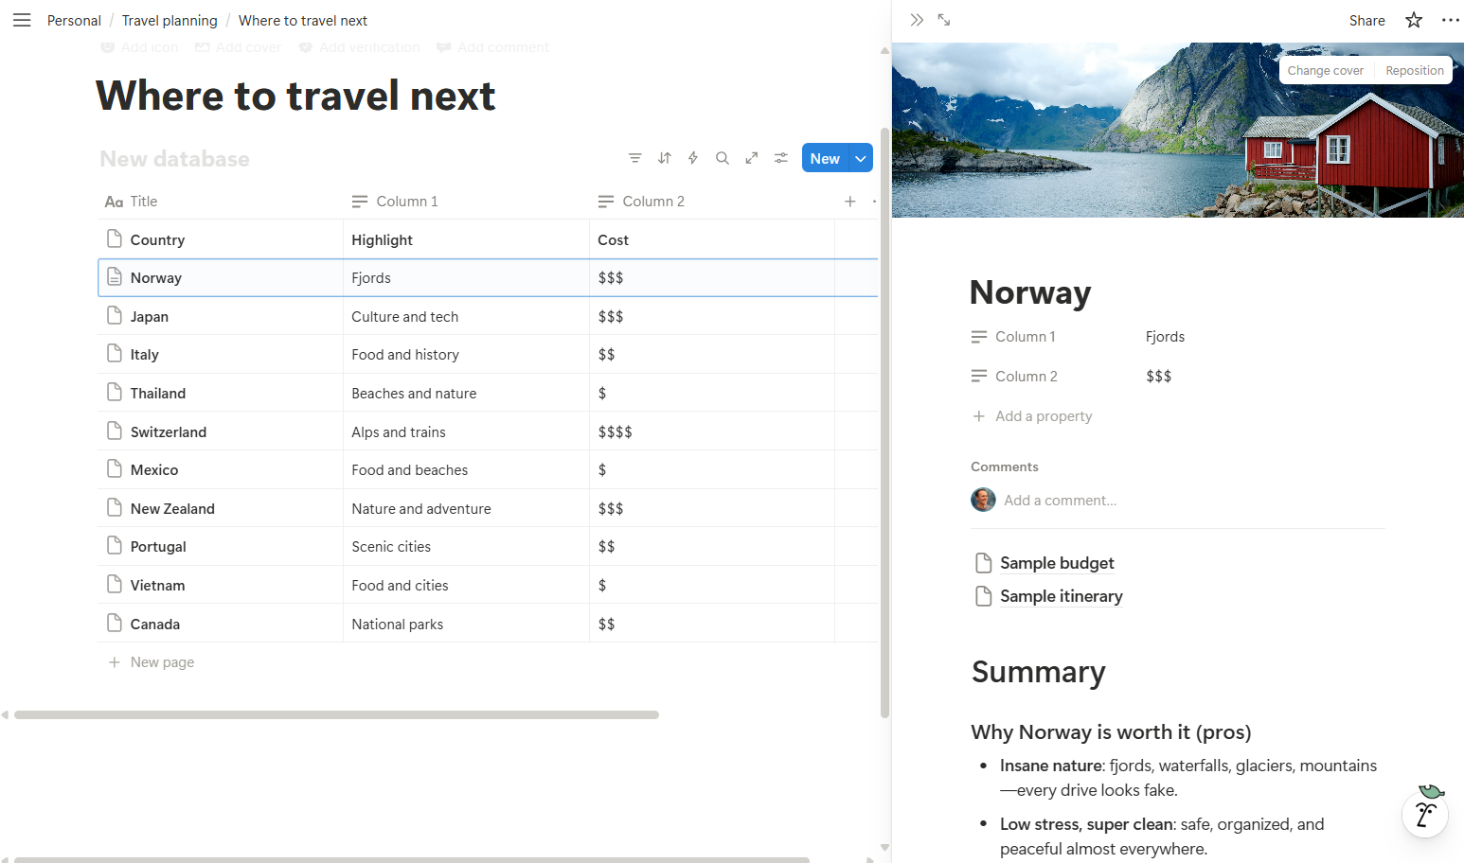The height and width of the screenshot is (863, 1464).
Task: Open the Title column header menu
Action: (x=143, y=201)
